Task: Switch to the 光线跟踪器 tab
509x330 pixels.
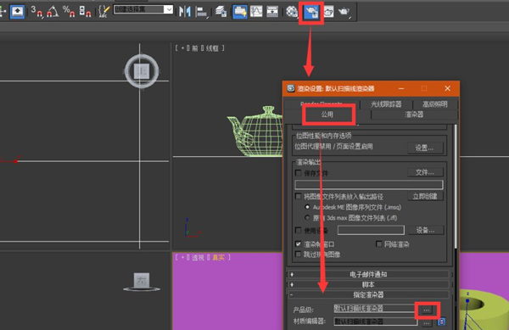Action: tap(386, 103)
